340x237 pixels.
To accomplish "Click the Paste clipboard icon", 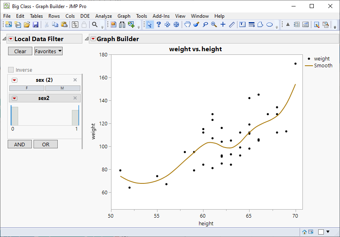I will coord(64,25).
